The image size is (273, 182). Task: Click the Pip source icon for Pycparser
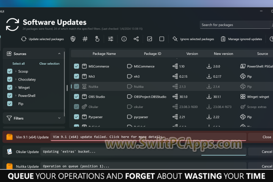243,117
